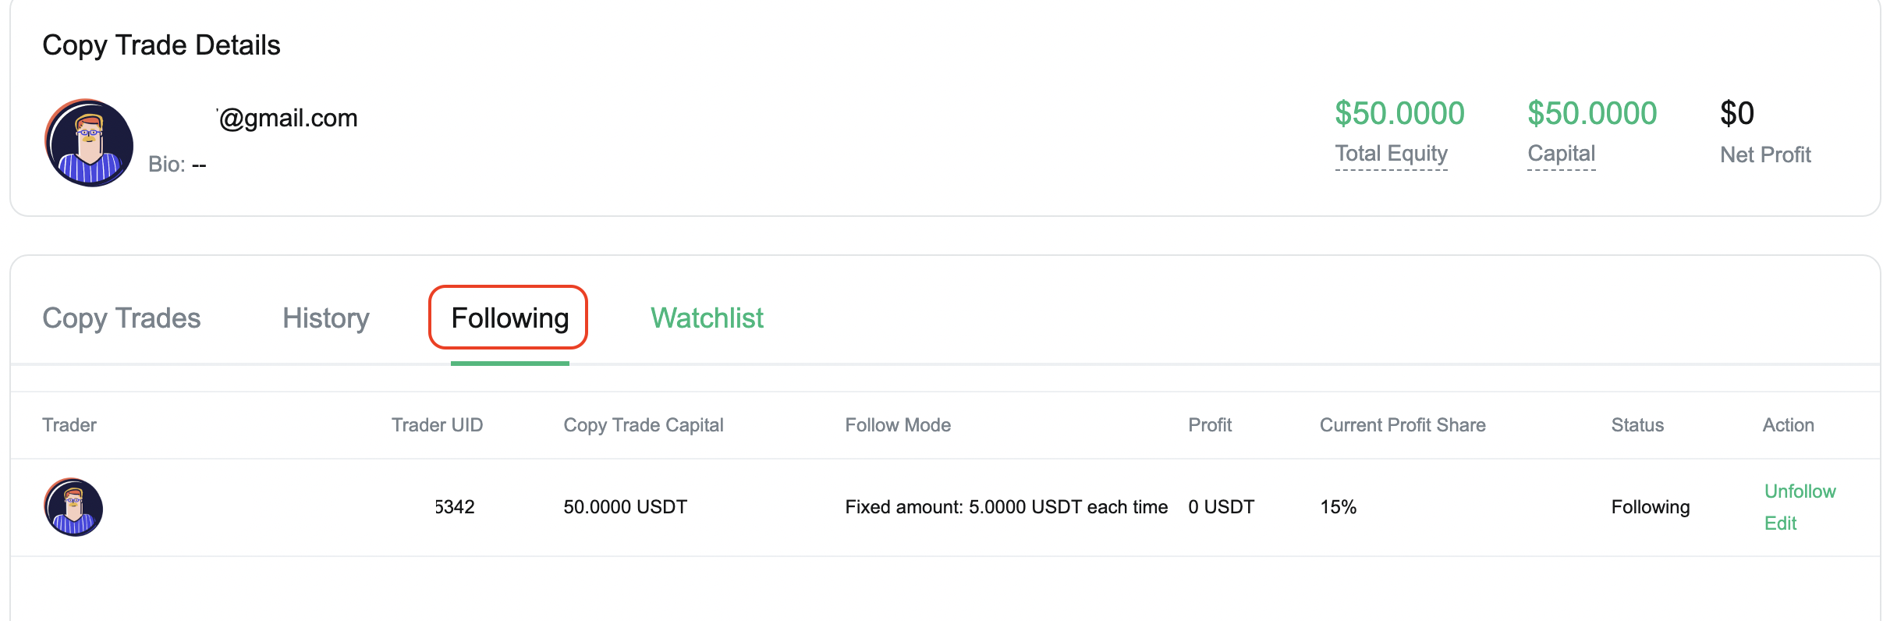
Task: Click the Total Equity label
Action: click(x=1391, y=154)
